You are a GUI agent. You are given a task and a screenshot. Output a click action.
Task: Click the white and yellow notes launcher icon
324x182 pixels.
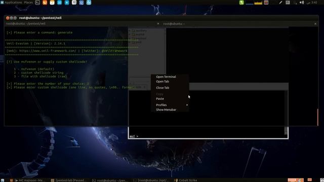[52, 3]
